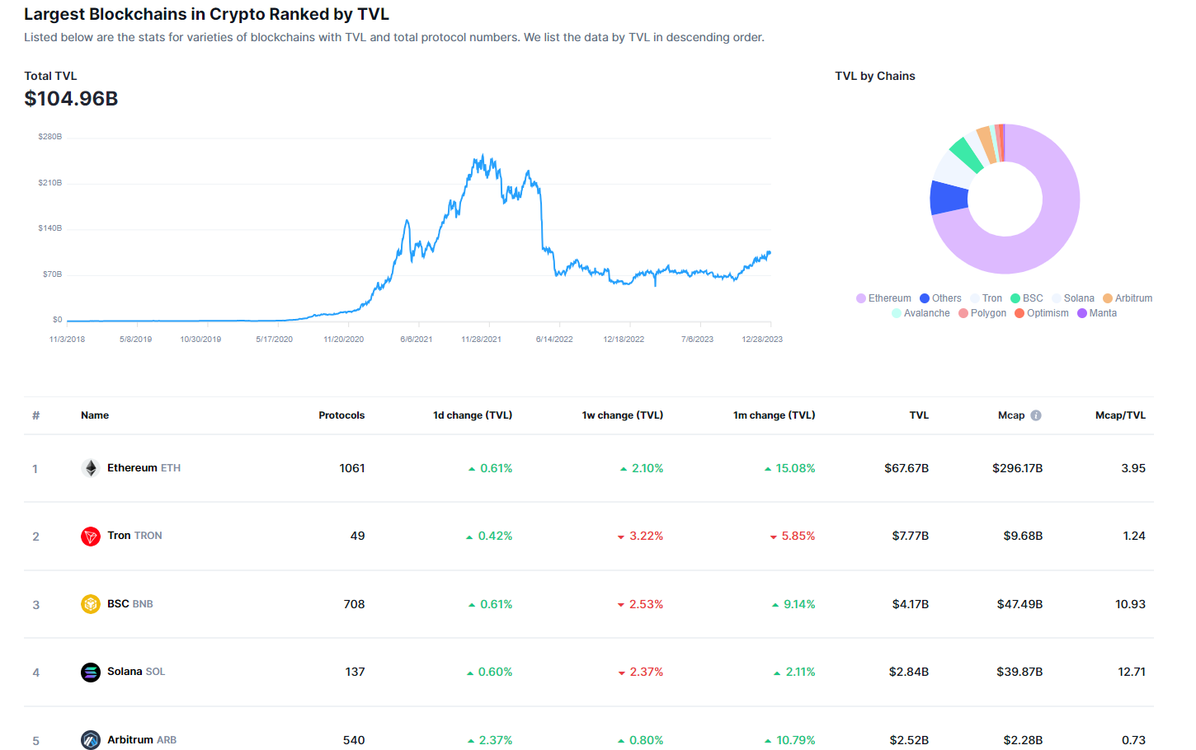Screen dimensions: 1196x750
Task: Open the Tron TRON chain link
Action: (134, 536)
